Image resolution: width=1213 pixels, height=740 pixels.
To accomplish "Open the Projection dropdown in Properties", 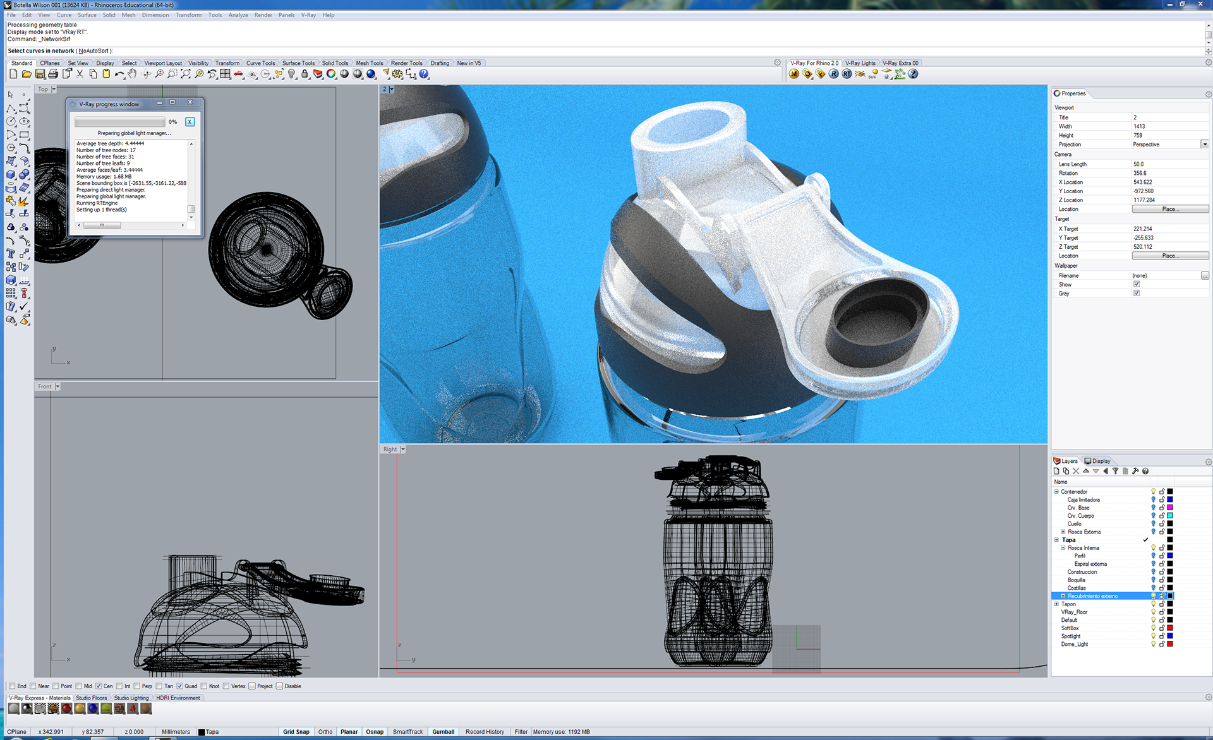I will coord(1204,145).
